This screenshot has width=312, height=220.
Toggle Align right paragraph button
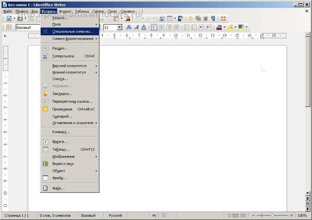(169, 27)
